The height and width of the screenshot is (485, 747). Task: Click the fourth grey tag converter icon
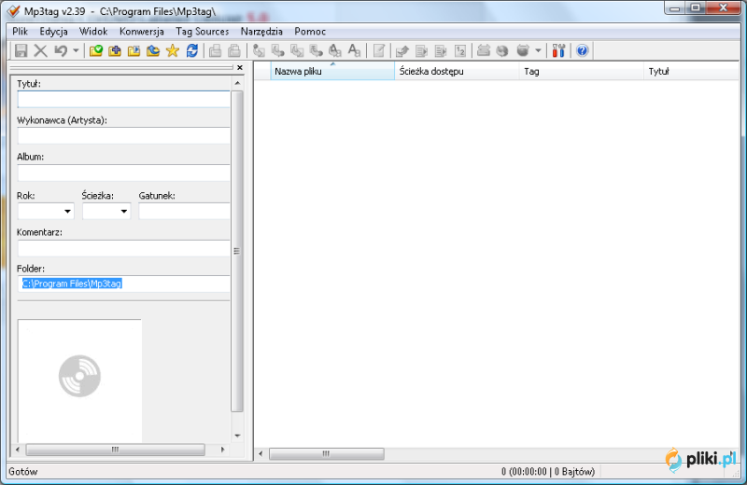pos(316,50)
